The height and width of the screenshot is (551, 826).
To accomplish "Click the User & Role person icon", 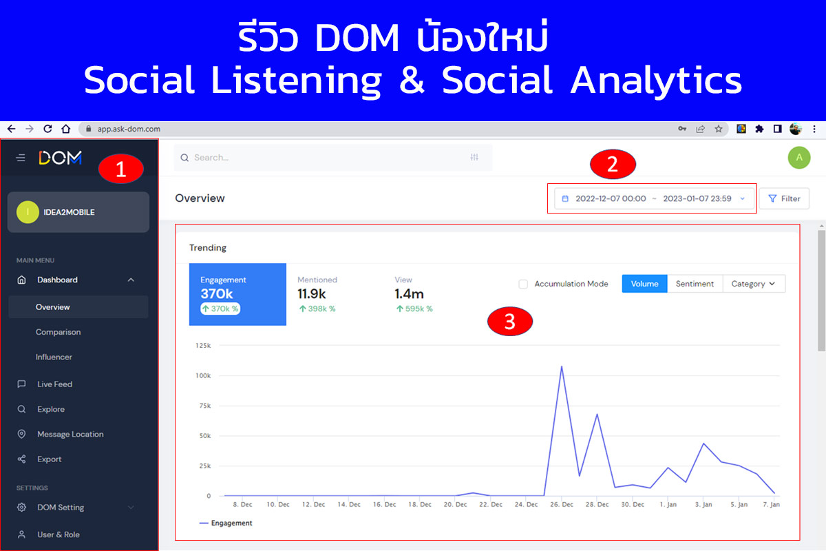I will pyautogui.click(x=21, y=534).
